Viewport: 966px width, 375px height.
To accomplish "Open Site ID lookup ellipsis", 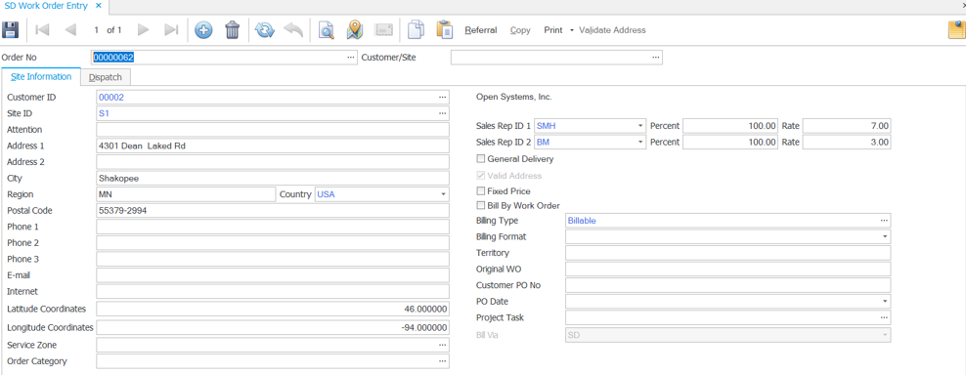I will point(442,113).
